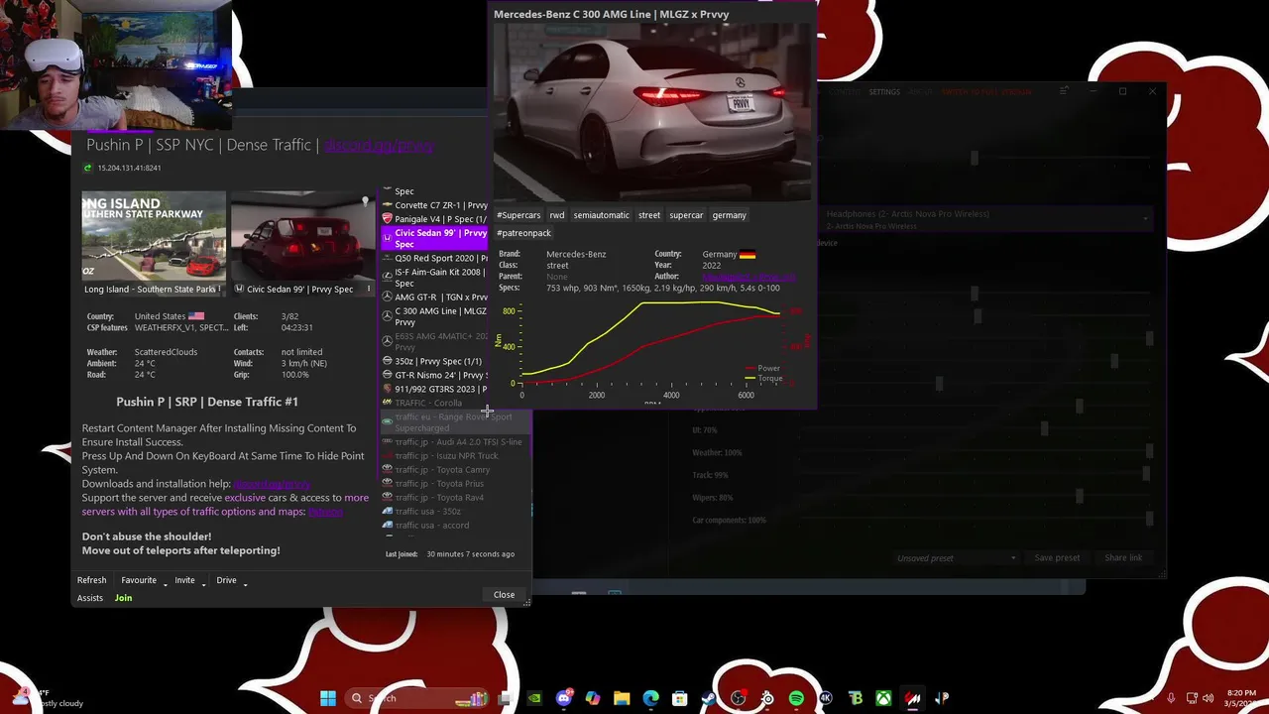
Task: Open the Patreon support link
Action: 325,512
